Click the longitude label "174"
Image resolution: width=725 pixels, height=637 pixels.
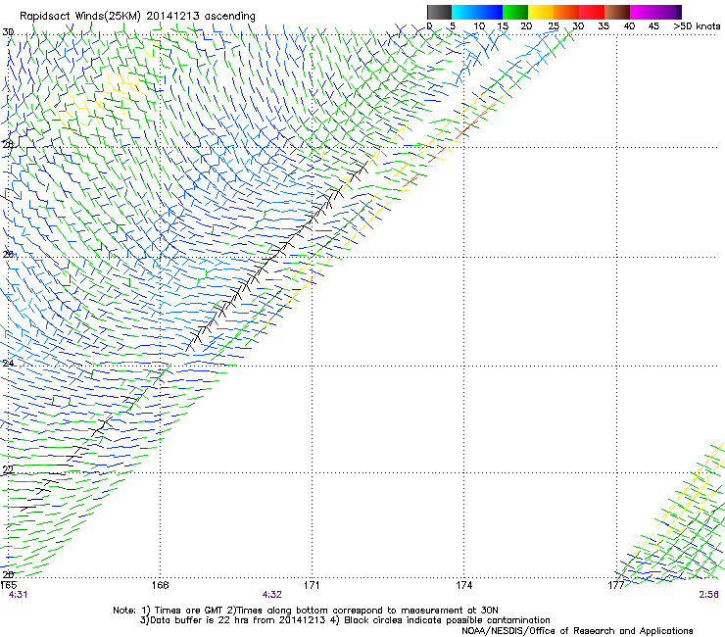coord(463,585)
